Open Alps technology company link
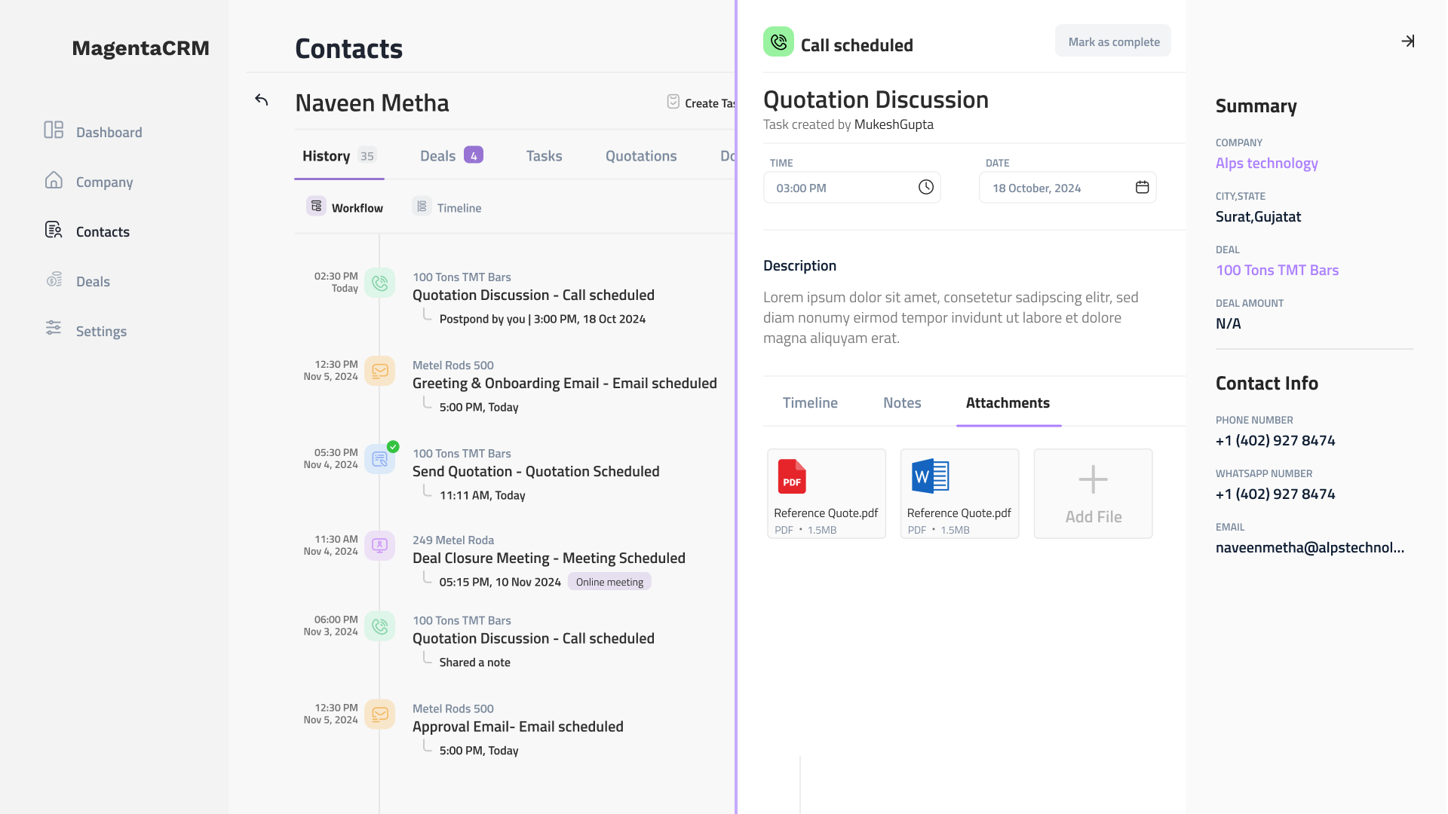This screenshot has width=1448, height=814. (1266, 164)
